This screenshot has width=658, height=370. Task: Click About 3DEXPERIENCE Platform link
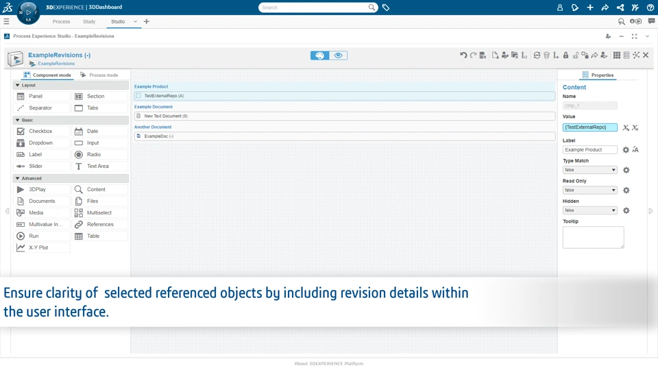[x=329, y=364]
